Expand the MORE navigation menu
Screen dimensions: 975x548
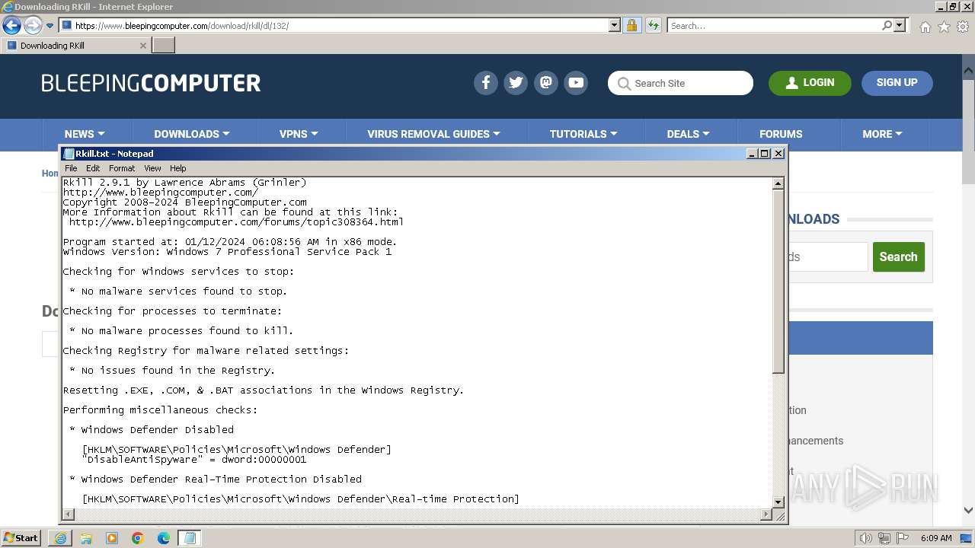tap(882, 134)
